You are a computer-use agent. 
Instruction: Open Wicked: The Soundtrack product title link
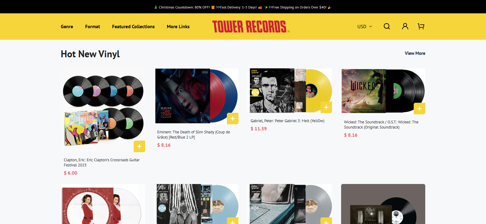381,125
